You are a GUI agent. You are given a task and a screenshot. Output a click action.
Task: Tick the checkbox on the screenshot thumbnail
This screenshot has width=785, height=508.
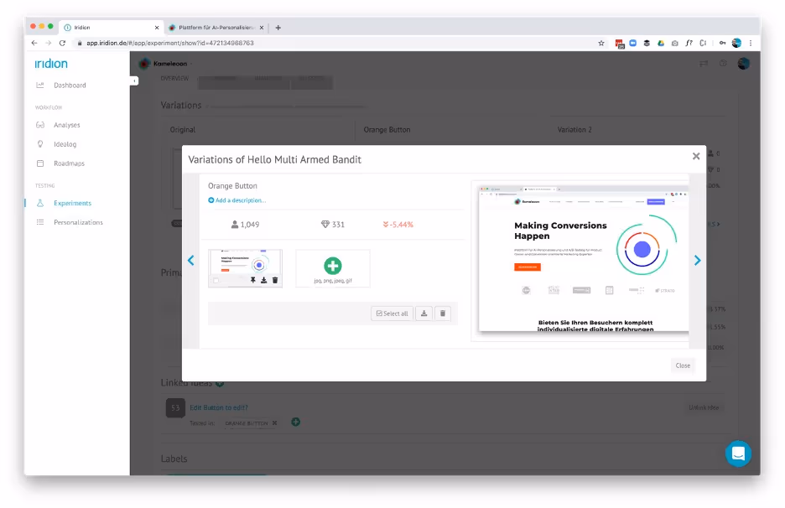[216, 281]
